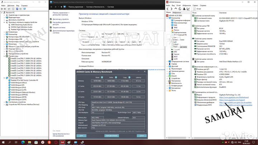Image resolution: width=258 pixels, height=145 pixels.
Task: Expand Дисплей in AIDA64 tree
Action: 167,66
